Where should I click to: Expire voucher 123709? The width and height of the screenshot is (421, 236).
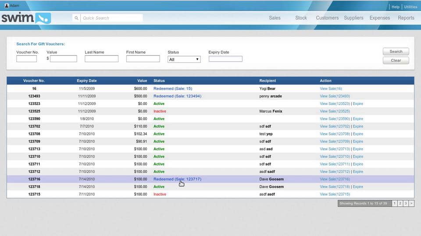pyautogui.click(x=358, y=141)
